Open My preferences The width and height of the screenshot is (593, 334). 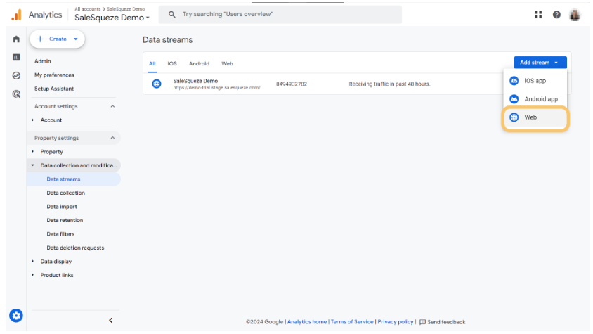pyautogui.click(x=54, y=75)
